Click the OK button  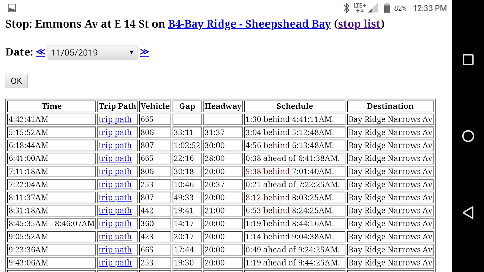16,81
